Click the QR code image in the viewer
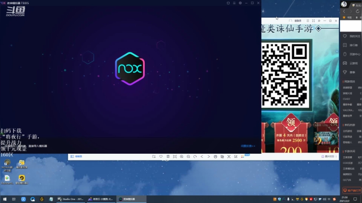Screen dimensions: 362x203 click(x=286, y=75)
